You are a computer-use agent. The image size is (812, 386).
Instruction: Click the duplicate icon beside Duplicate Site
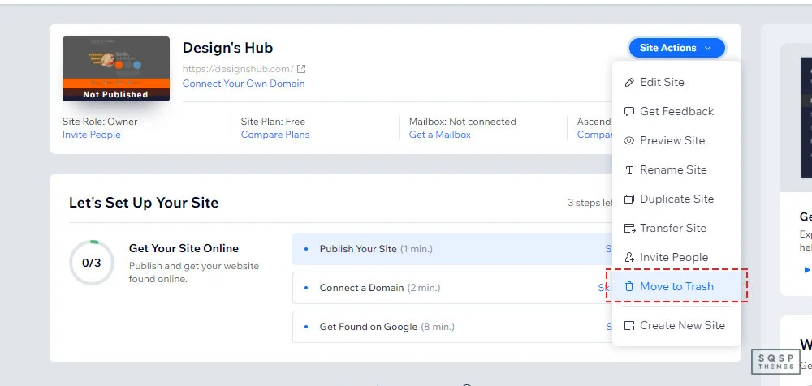pyautogui.click(x=629, y=199)
